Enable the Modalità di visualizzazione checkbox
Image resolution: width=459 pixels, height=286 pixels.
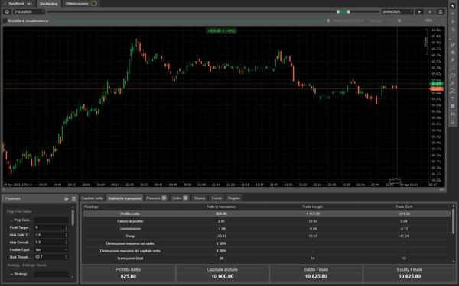(5, 21)
